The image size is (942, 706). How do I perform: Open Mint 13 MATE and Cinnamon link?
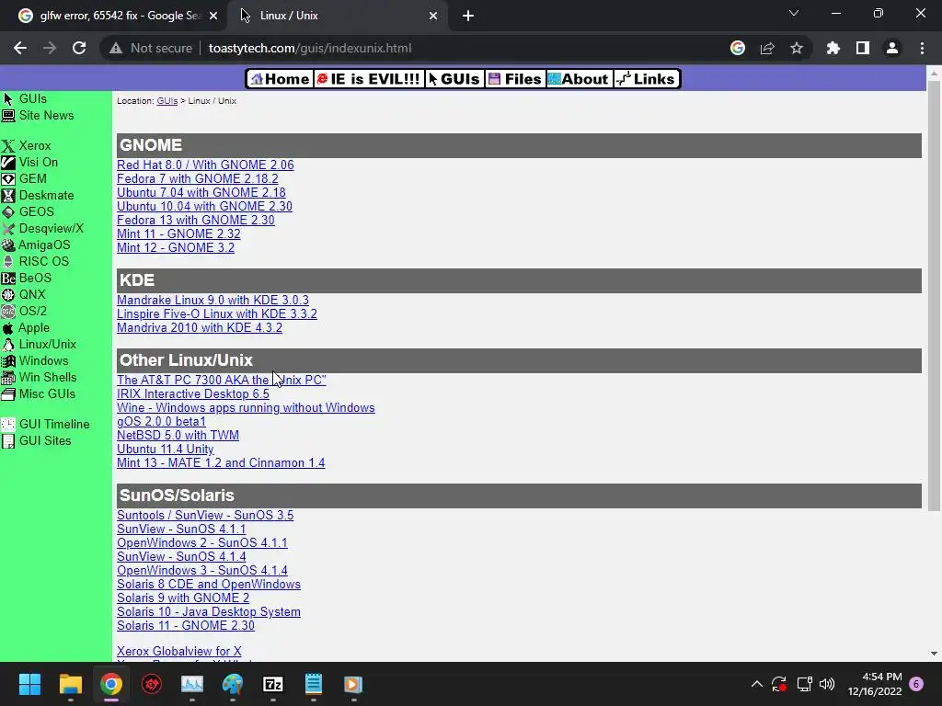[221, 463]
